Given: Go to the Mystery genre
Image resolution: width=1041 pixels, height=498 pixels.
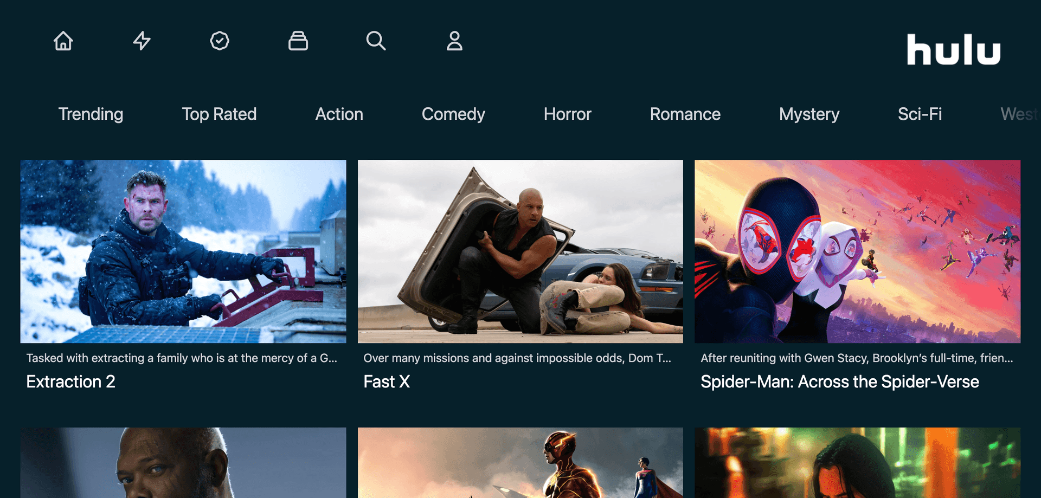Looking at the screenshot, I should (x=809, y=114).
